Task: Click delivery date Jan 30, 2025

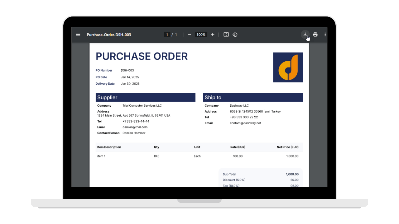Action: click(x=130, y=84)
